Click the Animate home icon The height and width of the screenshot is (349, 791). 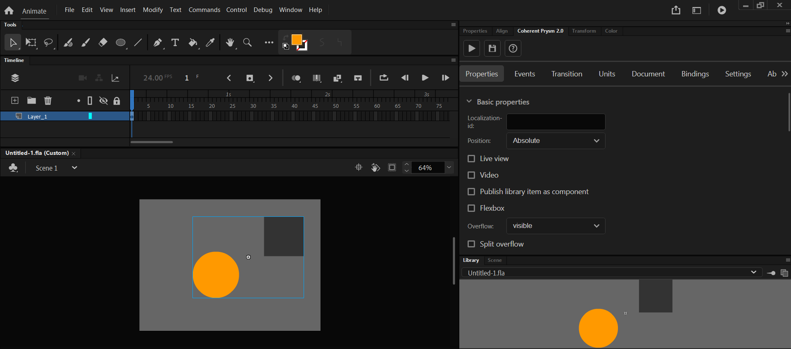coord(9,11)
